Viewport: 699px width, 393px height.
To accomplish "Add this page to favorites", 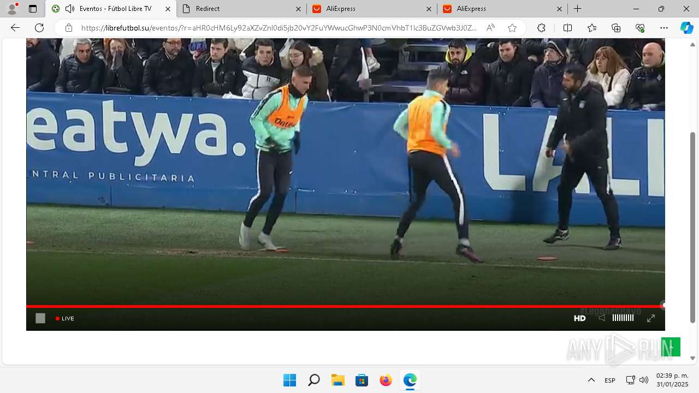I will 512,28.
